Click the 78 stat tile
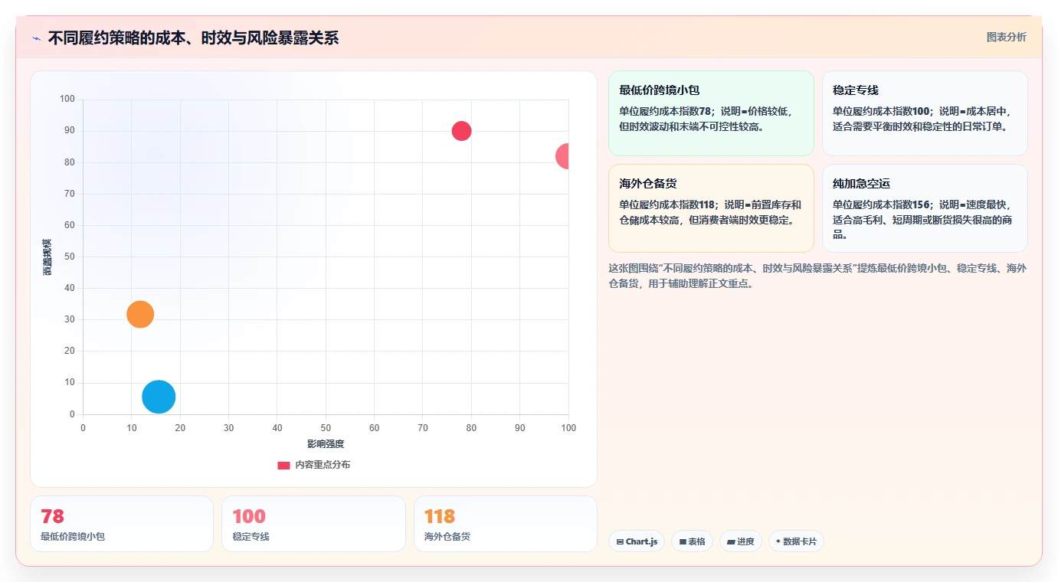Screen dimensions: 1058x582 pyautogui.click(x=122, y=524)
